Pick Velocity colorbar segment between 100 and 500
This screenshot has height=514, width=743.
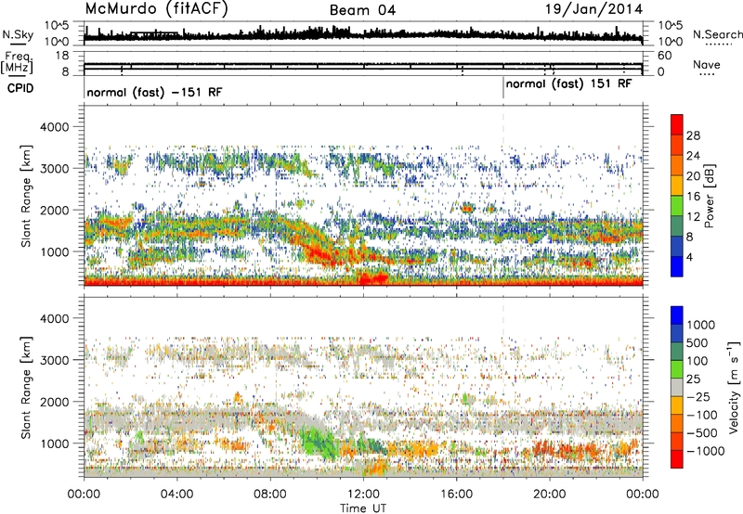(x=677, y=352)
